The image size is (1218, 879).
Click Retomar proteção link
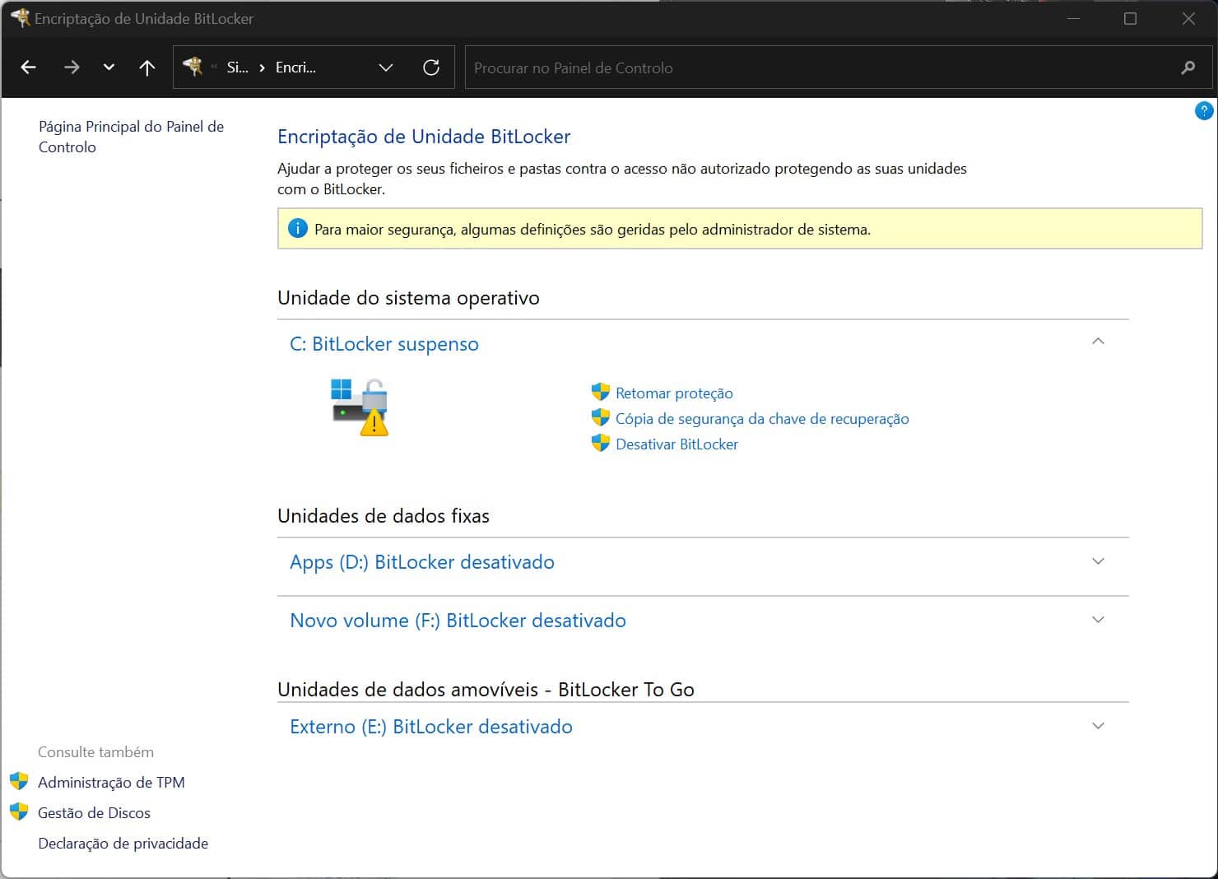click(673, 393)
